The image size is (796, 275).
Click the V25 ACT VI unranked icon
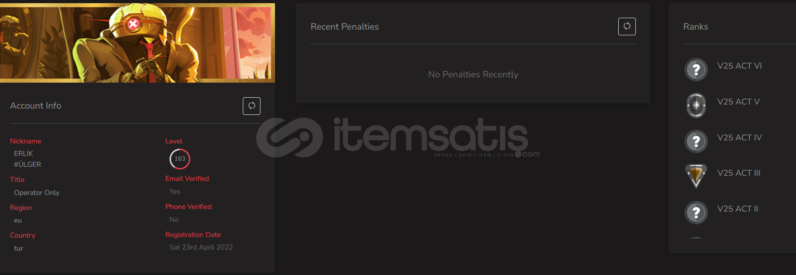pos(696,69)
